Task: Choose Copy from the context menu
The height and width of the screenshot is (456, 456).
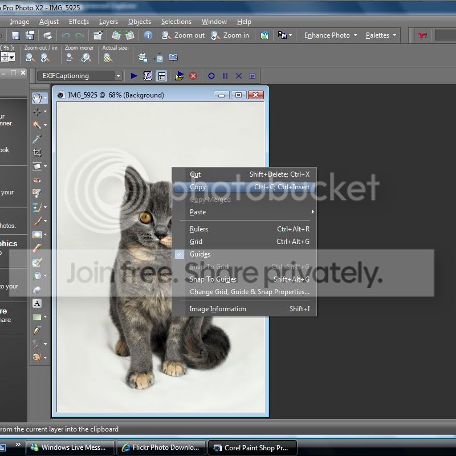Action: [198, 187]
